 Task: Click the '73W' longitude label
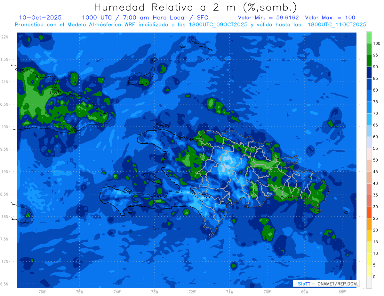point(155,292)
